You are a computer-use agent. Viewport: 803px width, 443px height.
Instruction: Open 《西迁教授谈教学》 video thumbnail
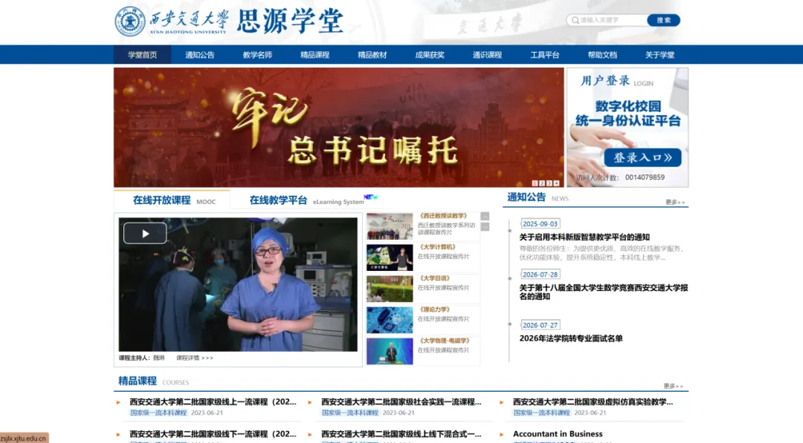(389, 226)
